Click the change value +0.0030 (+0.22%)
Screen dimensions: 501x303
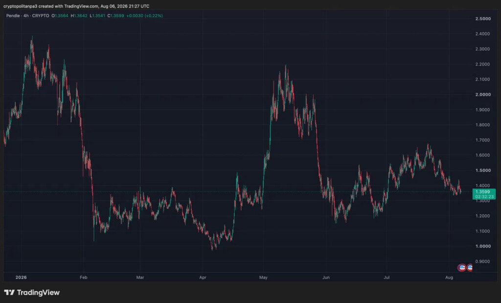coord(144,16)
